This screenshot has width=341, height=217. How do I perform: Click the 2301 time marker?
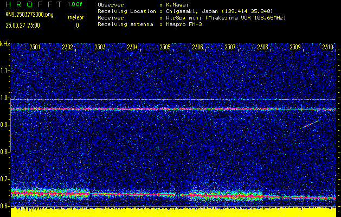[35, 47]
